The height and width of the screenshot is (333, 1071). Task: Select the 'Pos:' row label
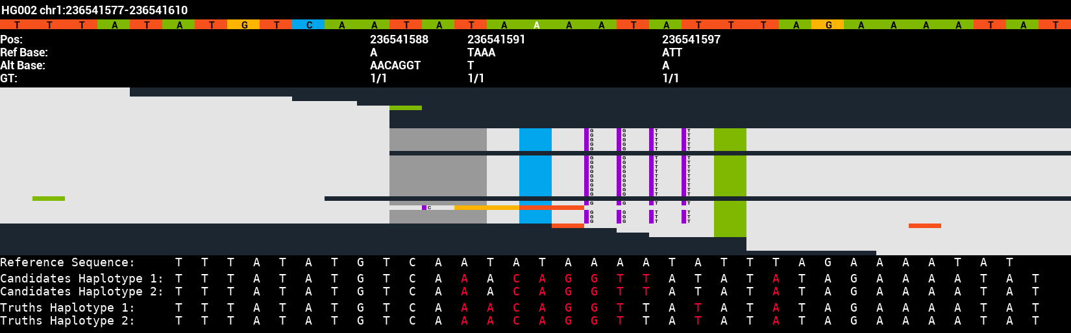click(11, 40)
